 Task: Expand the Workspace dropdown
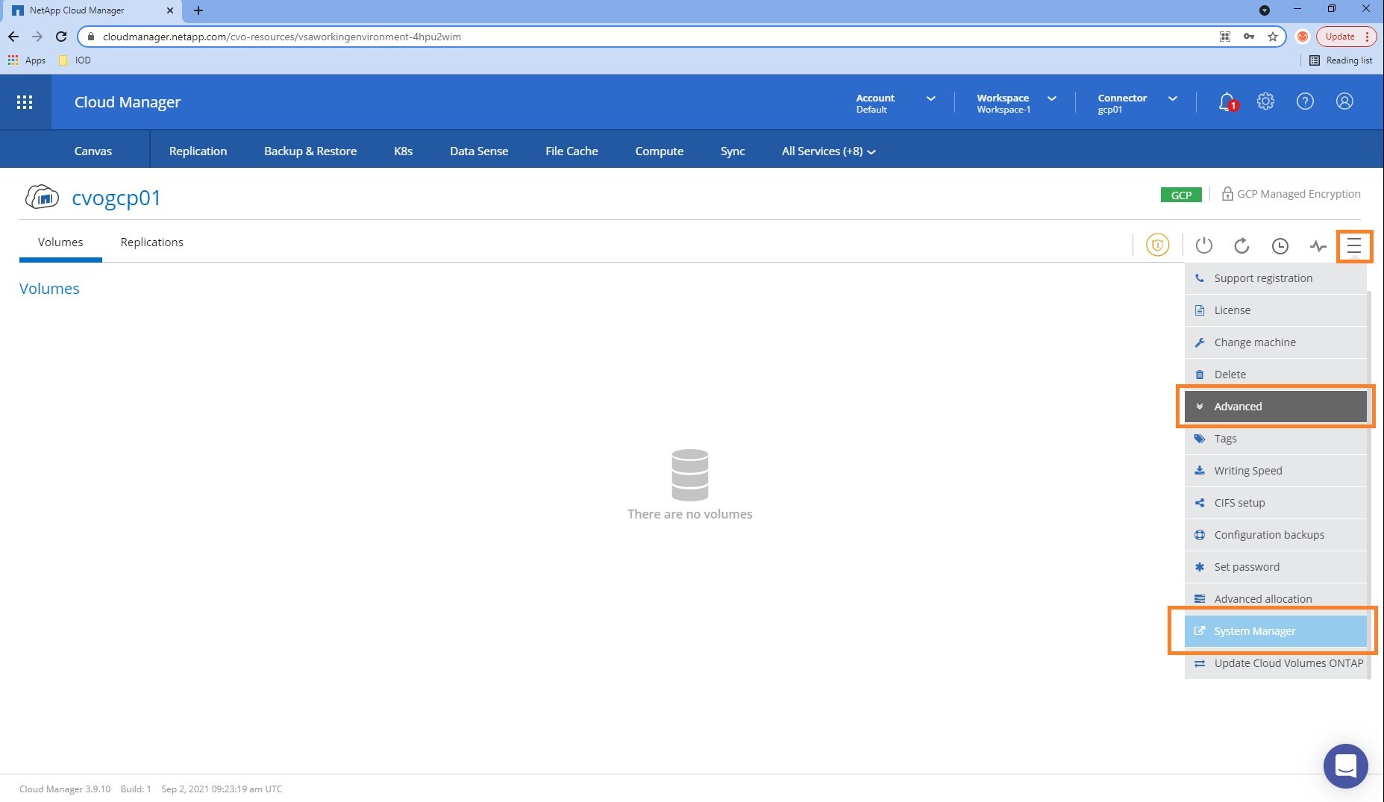tap(1015, 103)
